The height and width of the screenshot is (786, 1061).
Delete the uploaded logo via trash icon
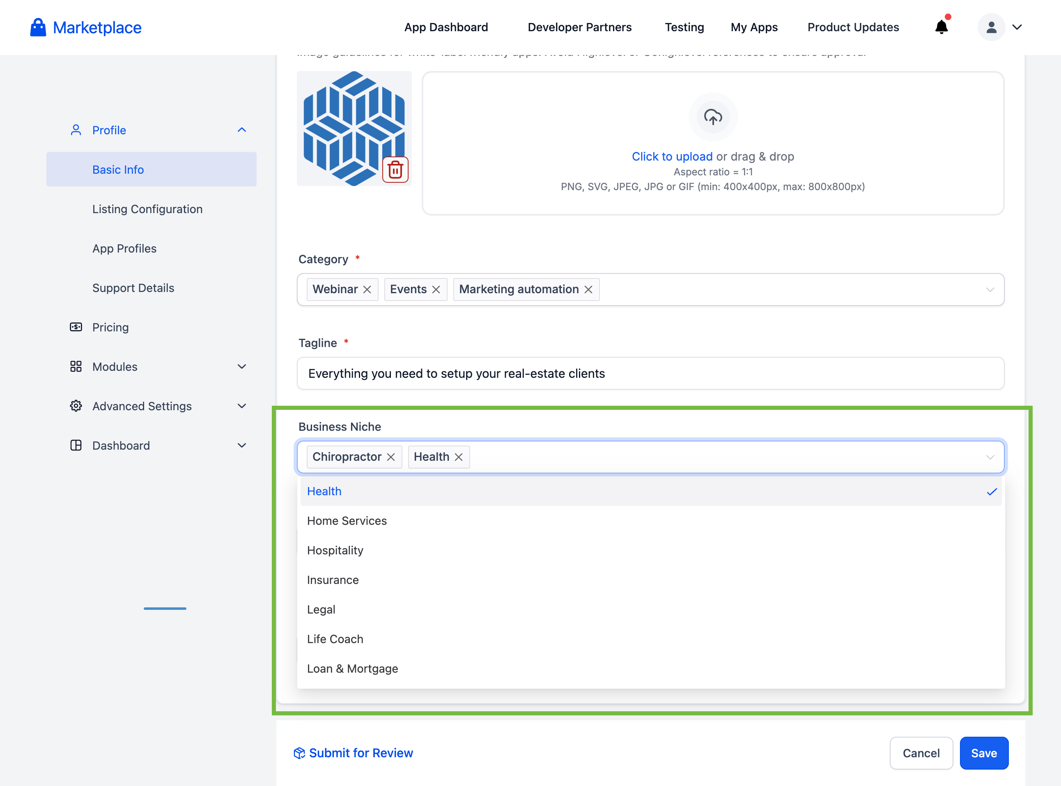(x=395, y=169)
